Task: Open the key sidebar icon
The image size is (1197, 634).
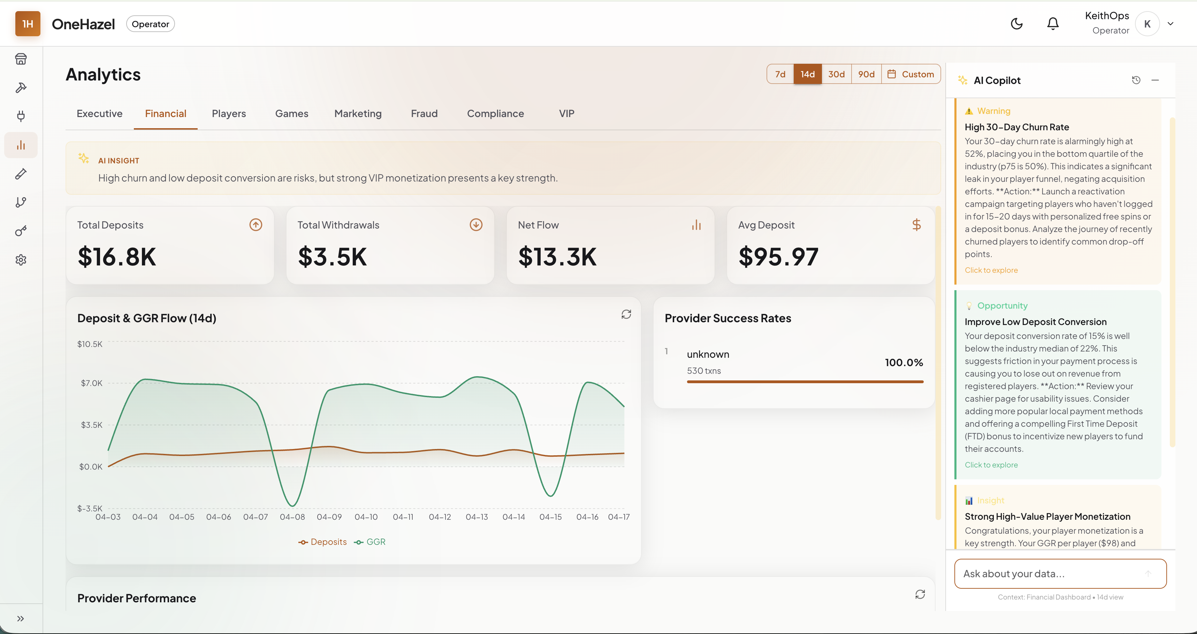Action: (21, 231)
